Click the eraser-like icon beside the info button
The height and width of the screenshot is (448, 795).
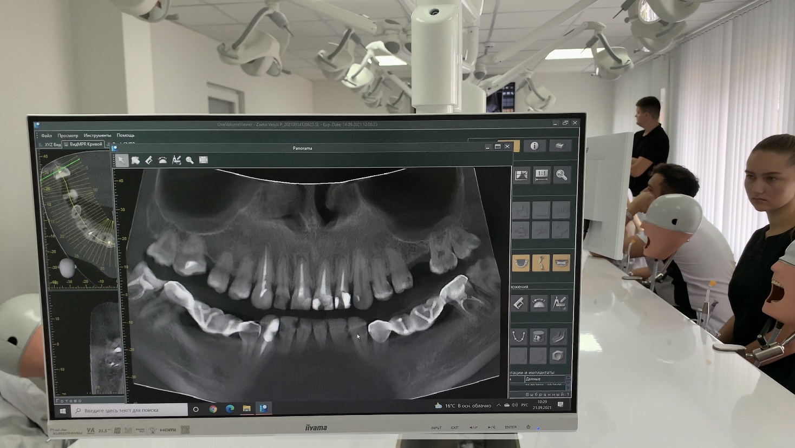tap(560, 146)
